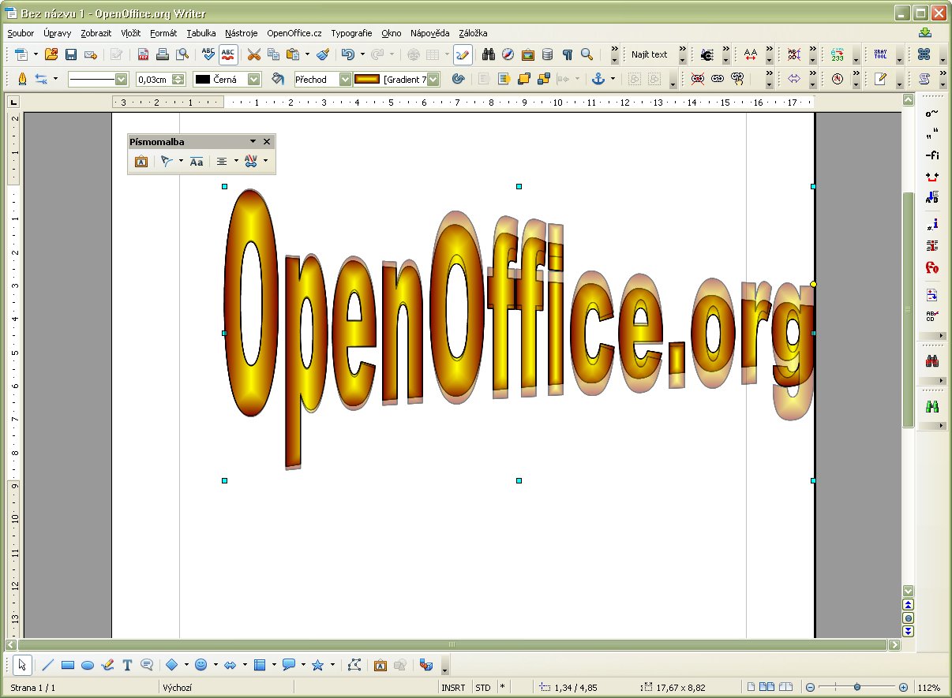
Task: Toggle Show Draw Functions
Action: pos(463,54)
